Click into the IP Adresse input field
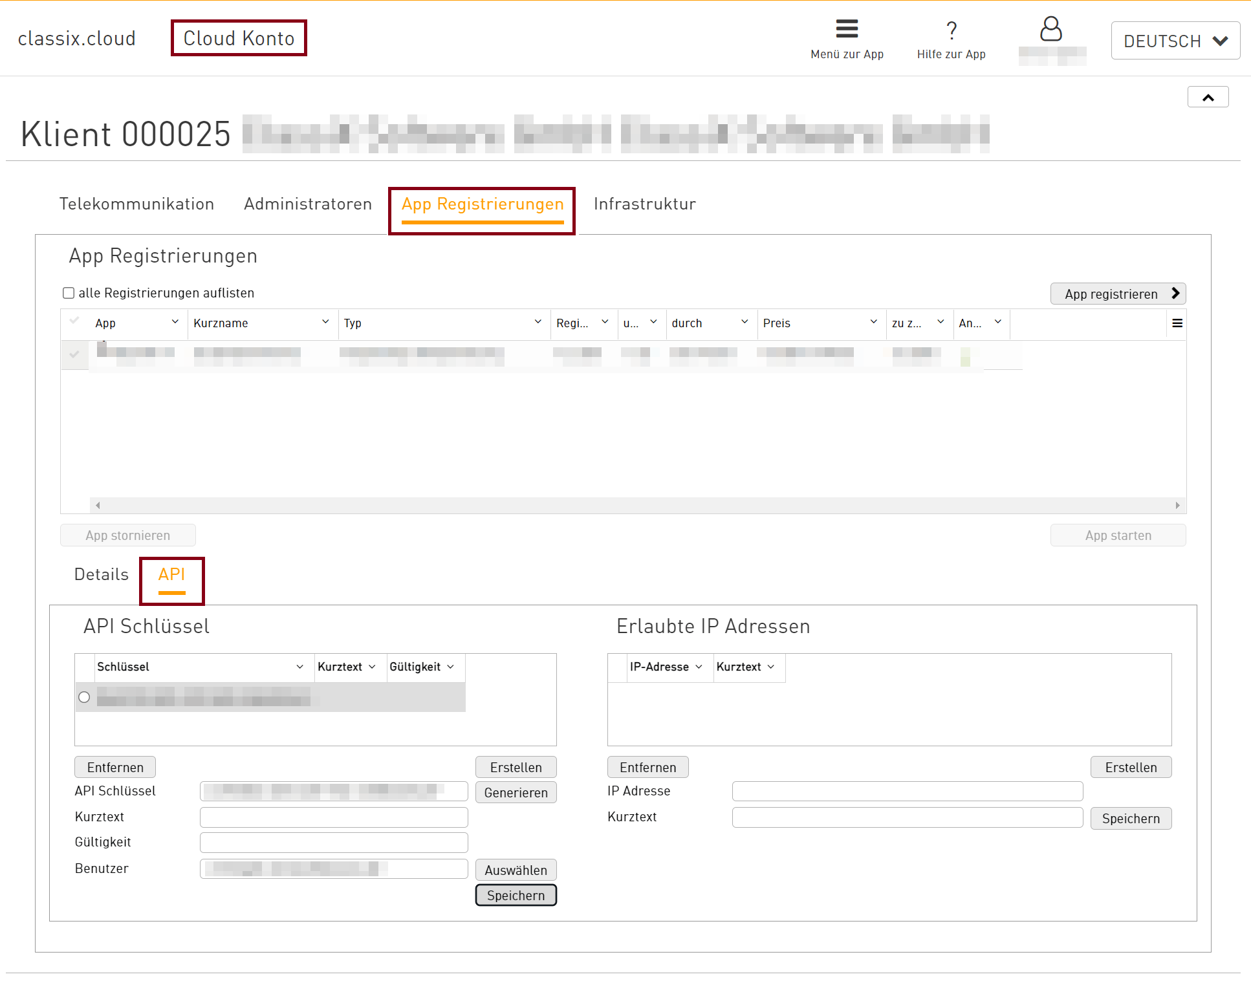1251x981 pixels. click(x=907, y=791)
